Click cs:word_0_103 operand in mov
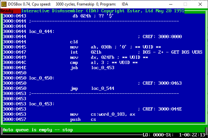Image resolution: width=208 pixels, height=138 pixels. [x=108, y=114]
